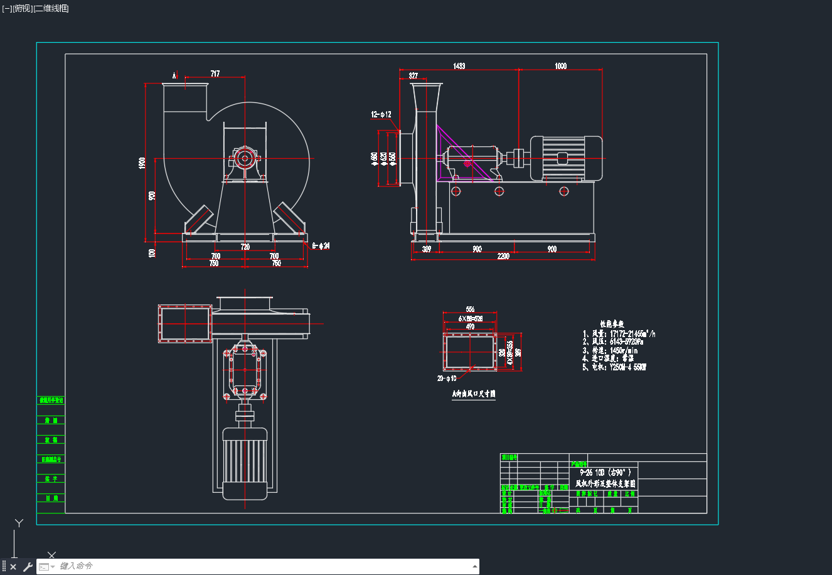Select the 2200 overall length dimension
The height and width of the screenshot is (575, 832).
(503, 256)
